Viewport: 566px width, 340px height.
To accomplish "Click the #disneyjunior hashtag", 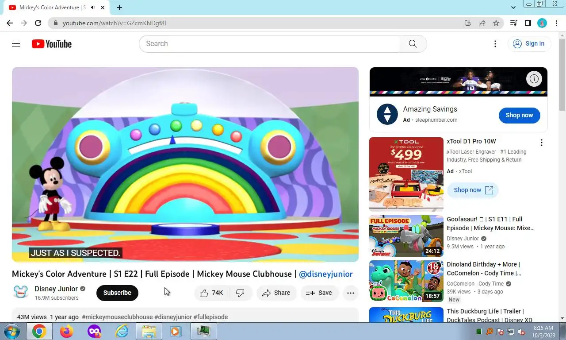I will 173,317.
